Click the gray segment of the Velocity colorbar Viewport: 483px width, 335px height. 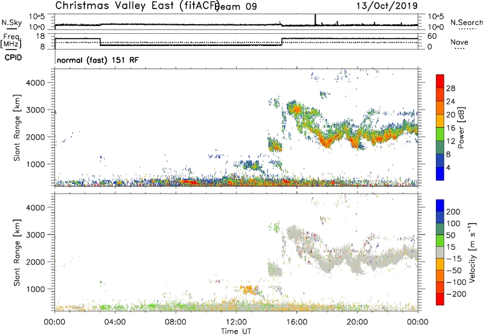coord(440,252)
